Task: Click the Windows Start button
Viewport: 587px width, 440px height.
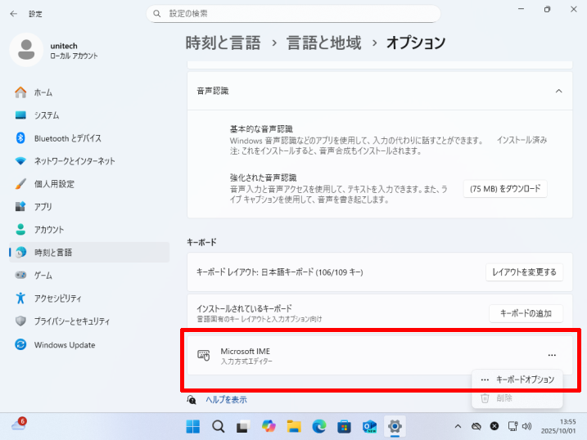Action: [x=193, y=426]
